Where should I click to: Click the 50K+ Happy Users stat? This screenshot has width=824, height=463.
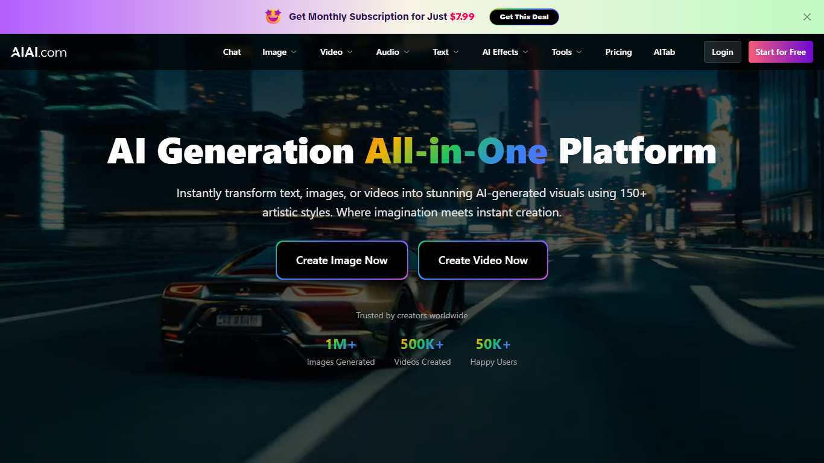(493, 351)
